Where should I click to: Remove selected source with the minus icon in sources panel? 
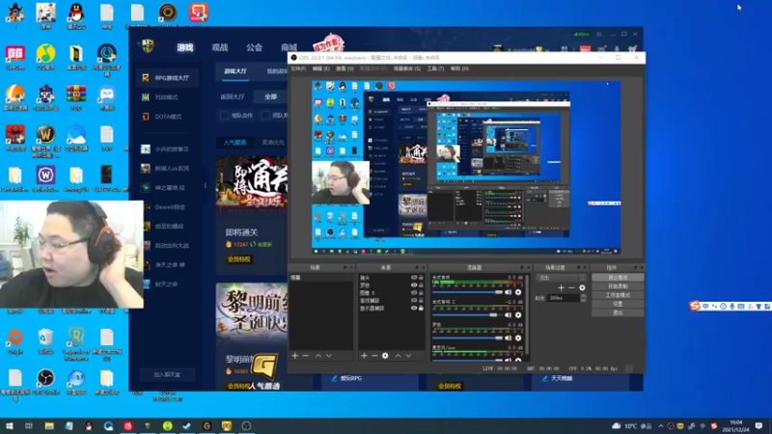pyautogui.click(x=374, y=356)
